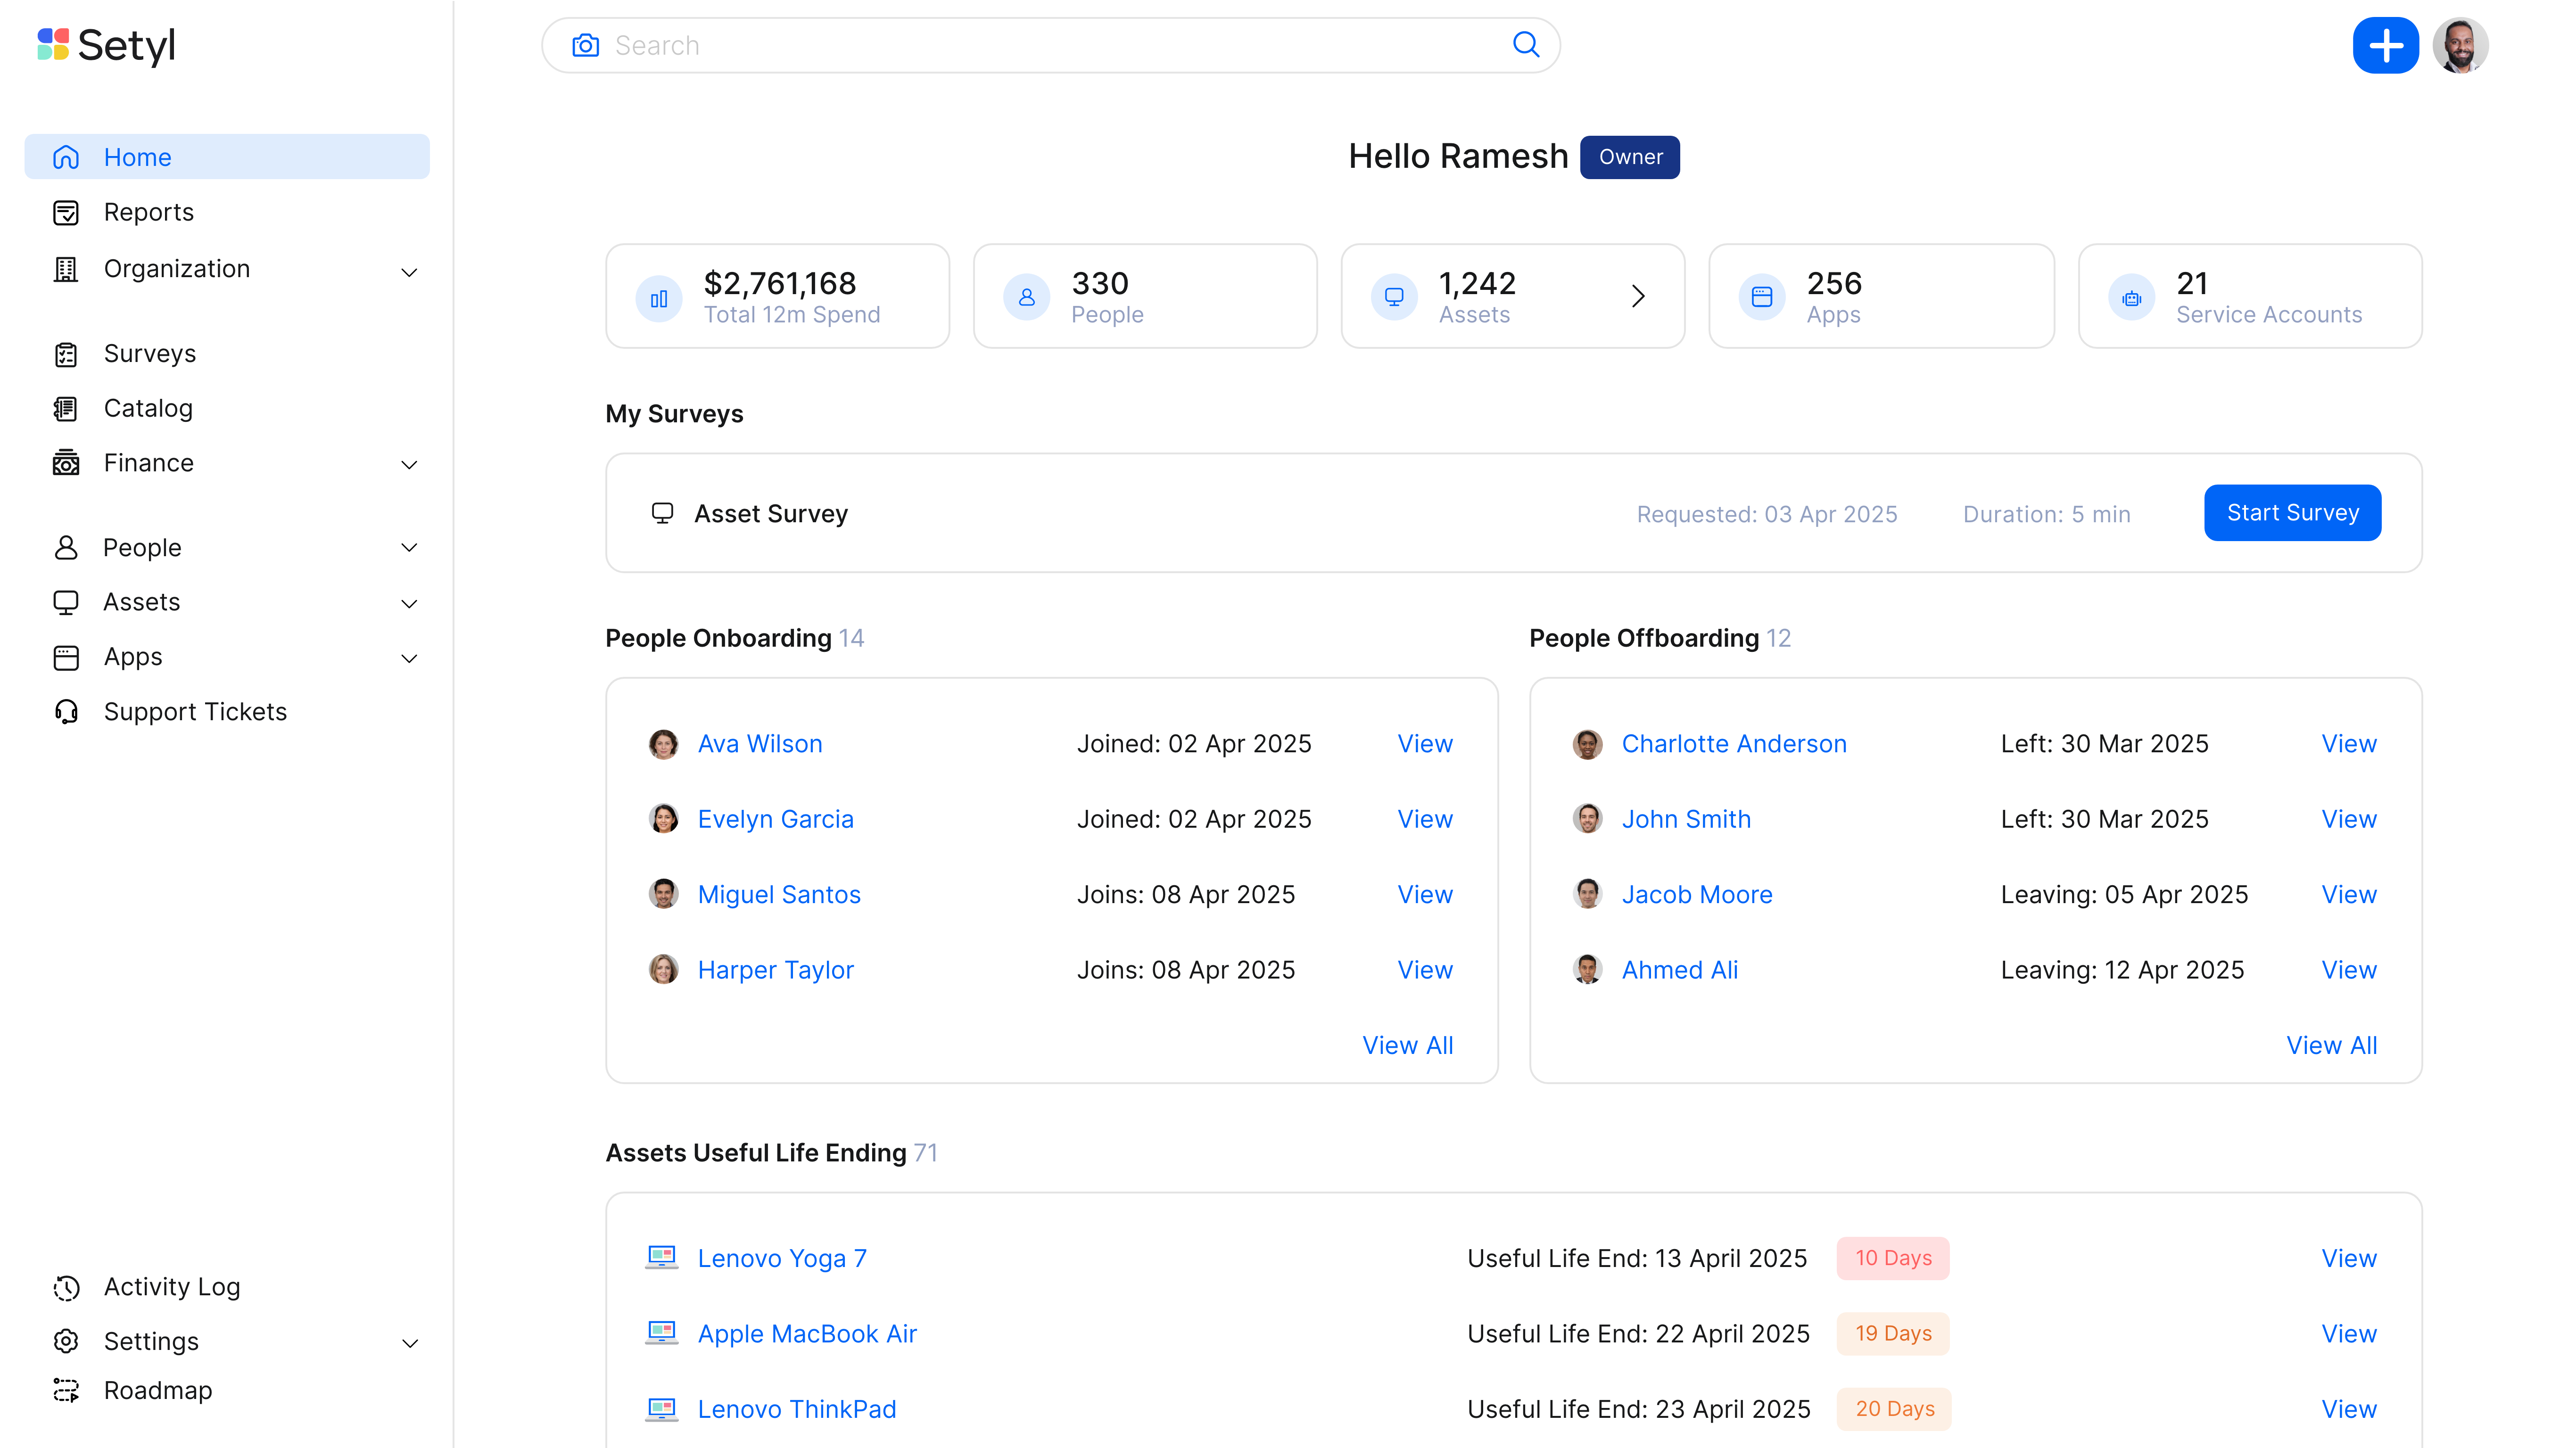
Task: Click the Roadmap icon in the sidebar
Action: 65,1391
